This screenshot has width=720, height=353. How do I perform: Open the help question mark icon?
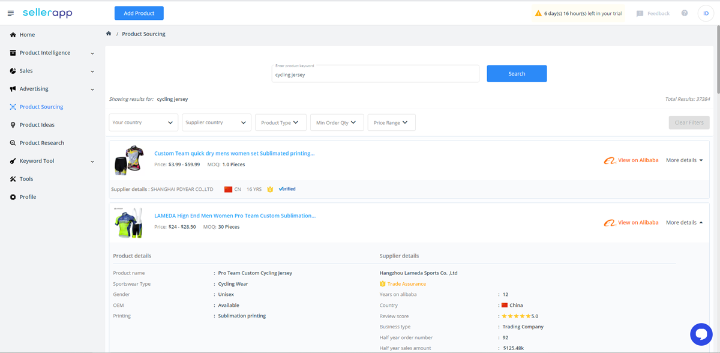coord(685,13)
